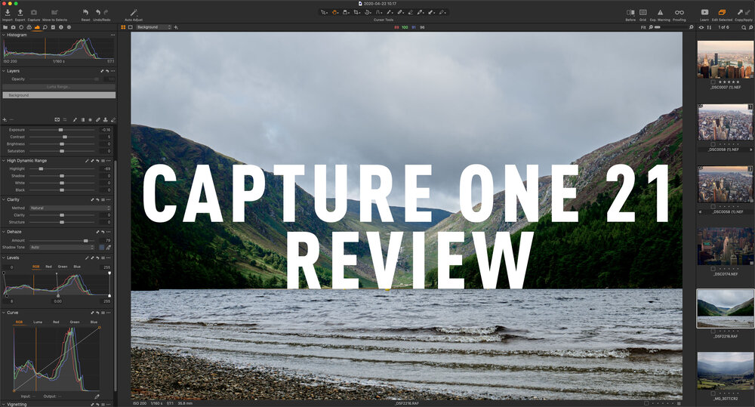Click the Import icon in the toolbar
Screen dimensions: 755x407
[8, 13]
